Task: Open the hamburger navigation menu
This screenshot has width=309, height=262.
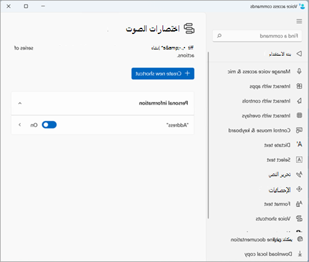Action: (x=299, y=21)
